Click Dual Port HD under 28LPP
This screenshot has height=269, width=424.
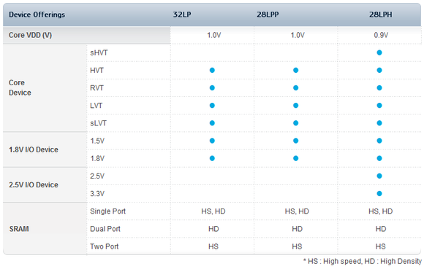click(298, 229)
